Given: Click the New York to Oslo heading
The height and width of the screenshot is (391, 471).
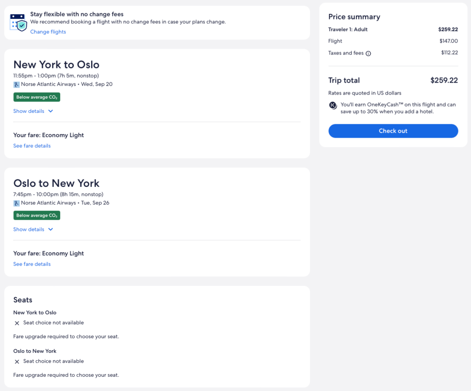Looking at the screenshot, I should (56, 65).
